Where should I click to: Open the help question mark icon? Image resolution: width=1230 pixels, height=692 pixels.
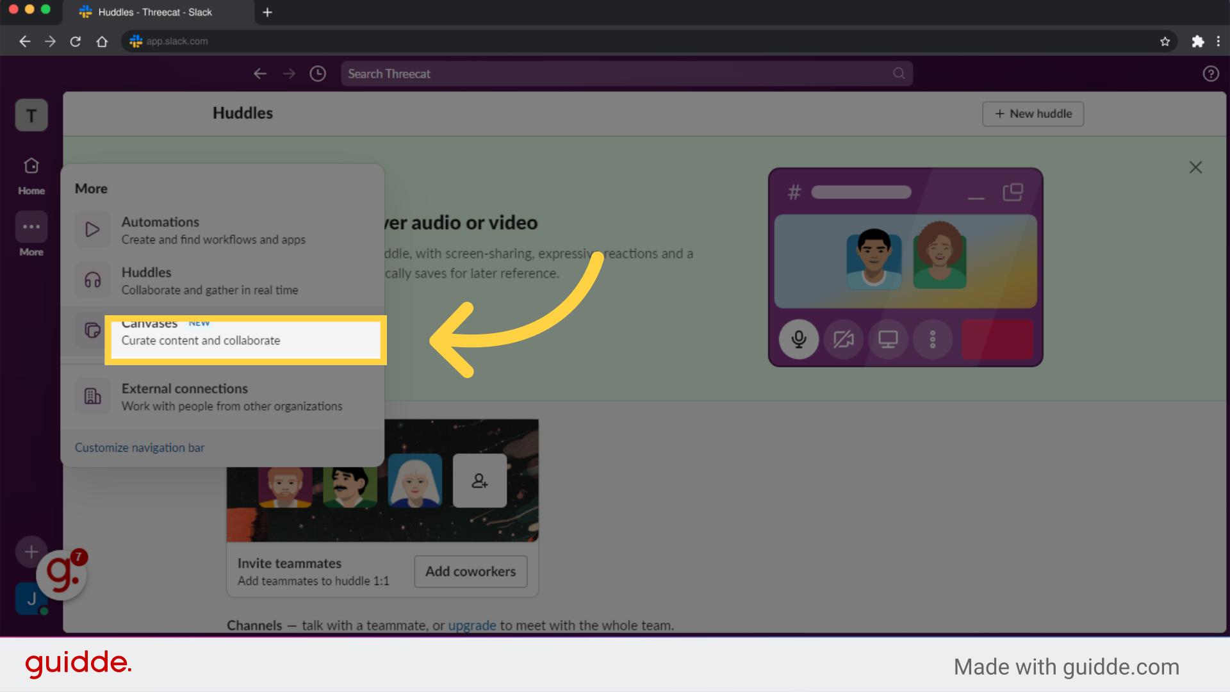click(1211, 73)
